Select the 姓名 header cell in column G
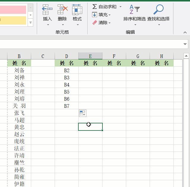The height and width of the screenshot is (187, 190). [138, 63]
